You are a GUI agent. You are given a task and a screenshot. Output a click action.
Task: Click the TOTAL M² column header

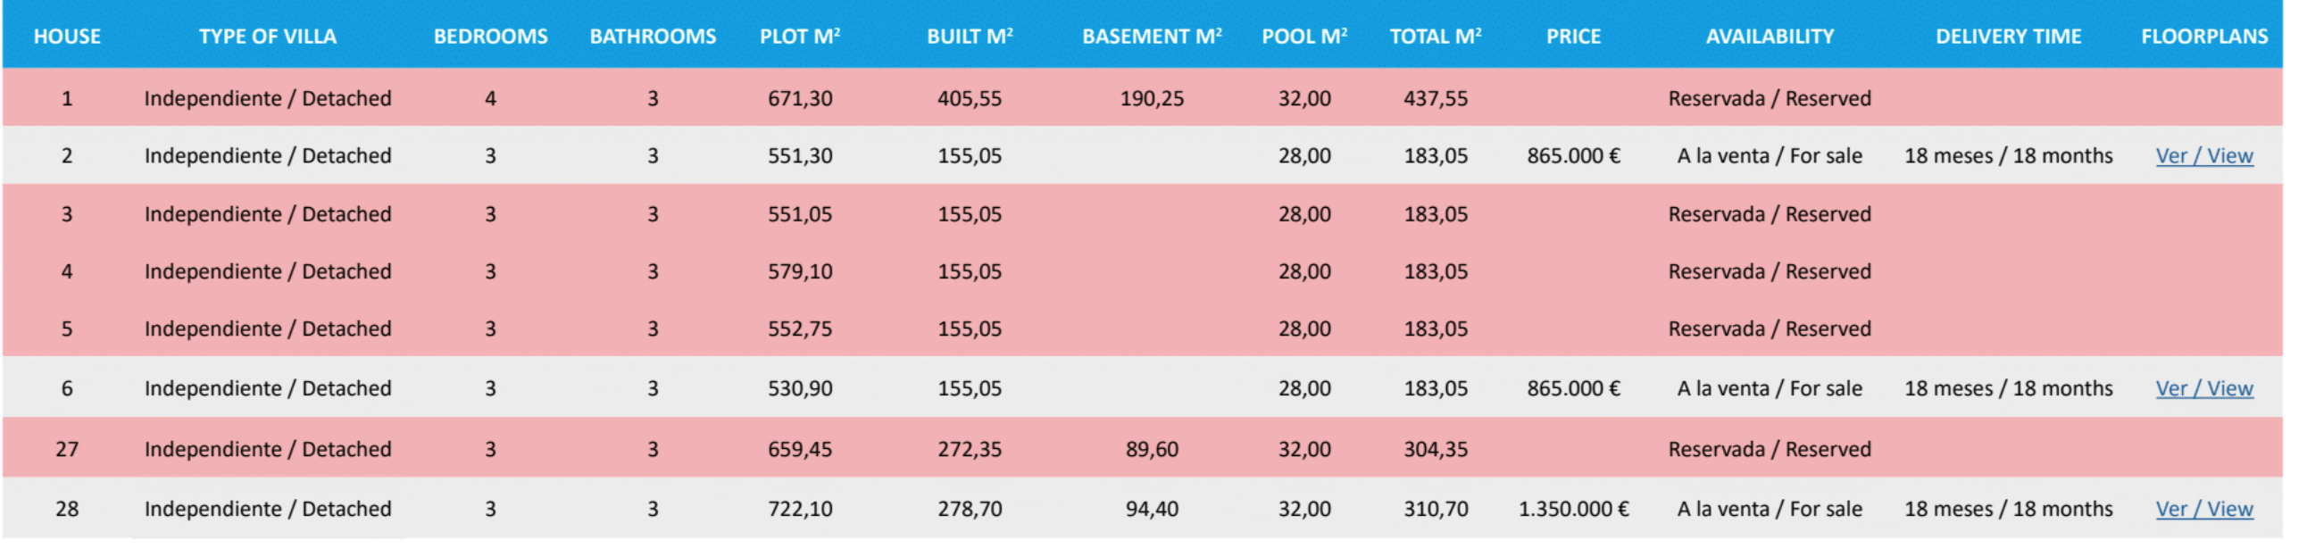point(1436,37)
